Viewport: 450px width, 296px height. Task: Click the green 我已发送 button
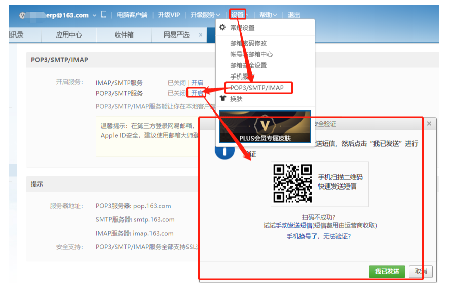point(387,271)
